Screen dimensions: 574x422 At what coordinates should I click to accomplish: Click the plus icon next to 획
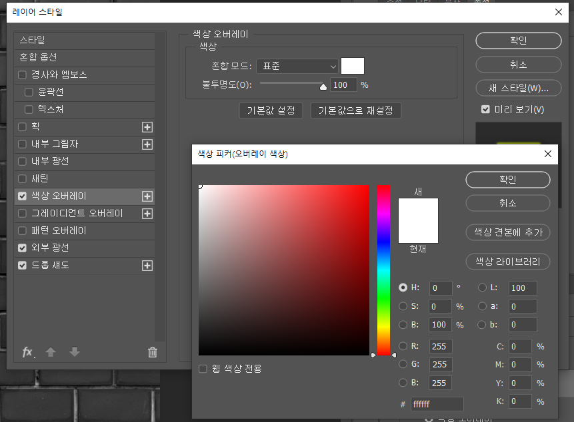[147, 127]
